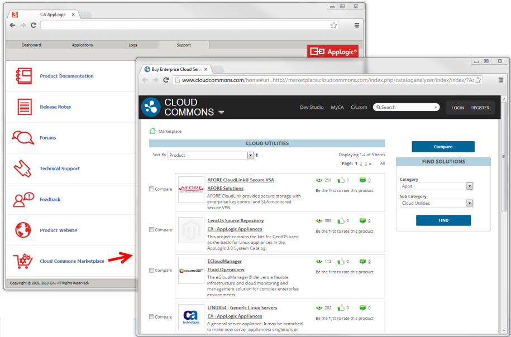511x337 pixels.
Task: Click the CA technologies logo thumbnail
Action: click(x=192, y=317)
